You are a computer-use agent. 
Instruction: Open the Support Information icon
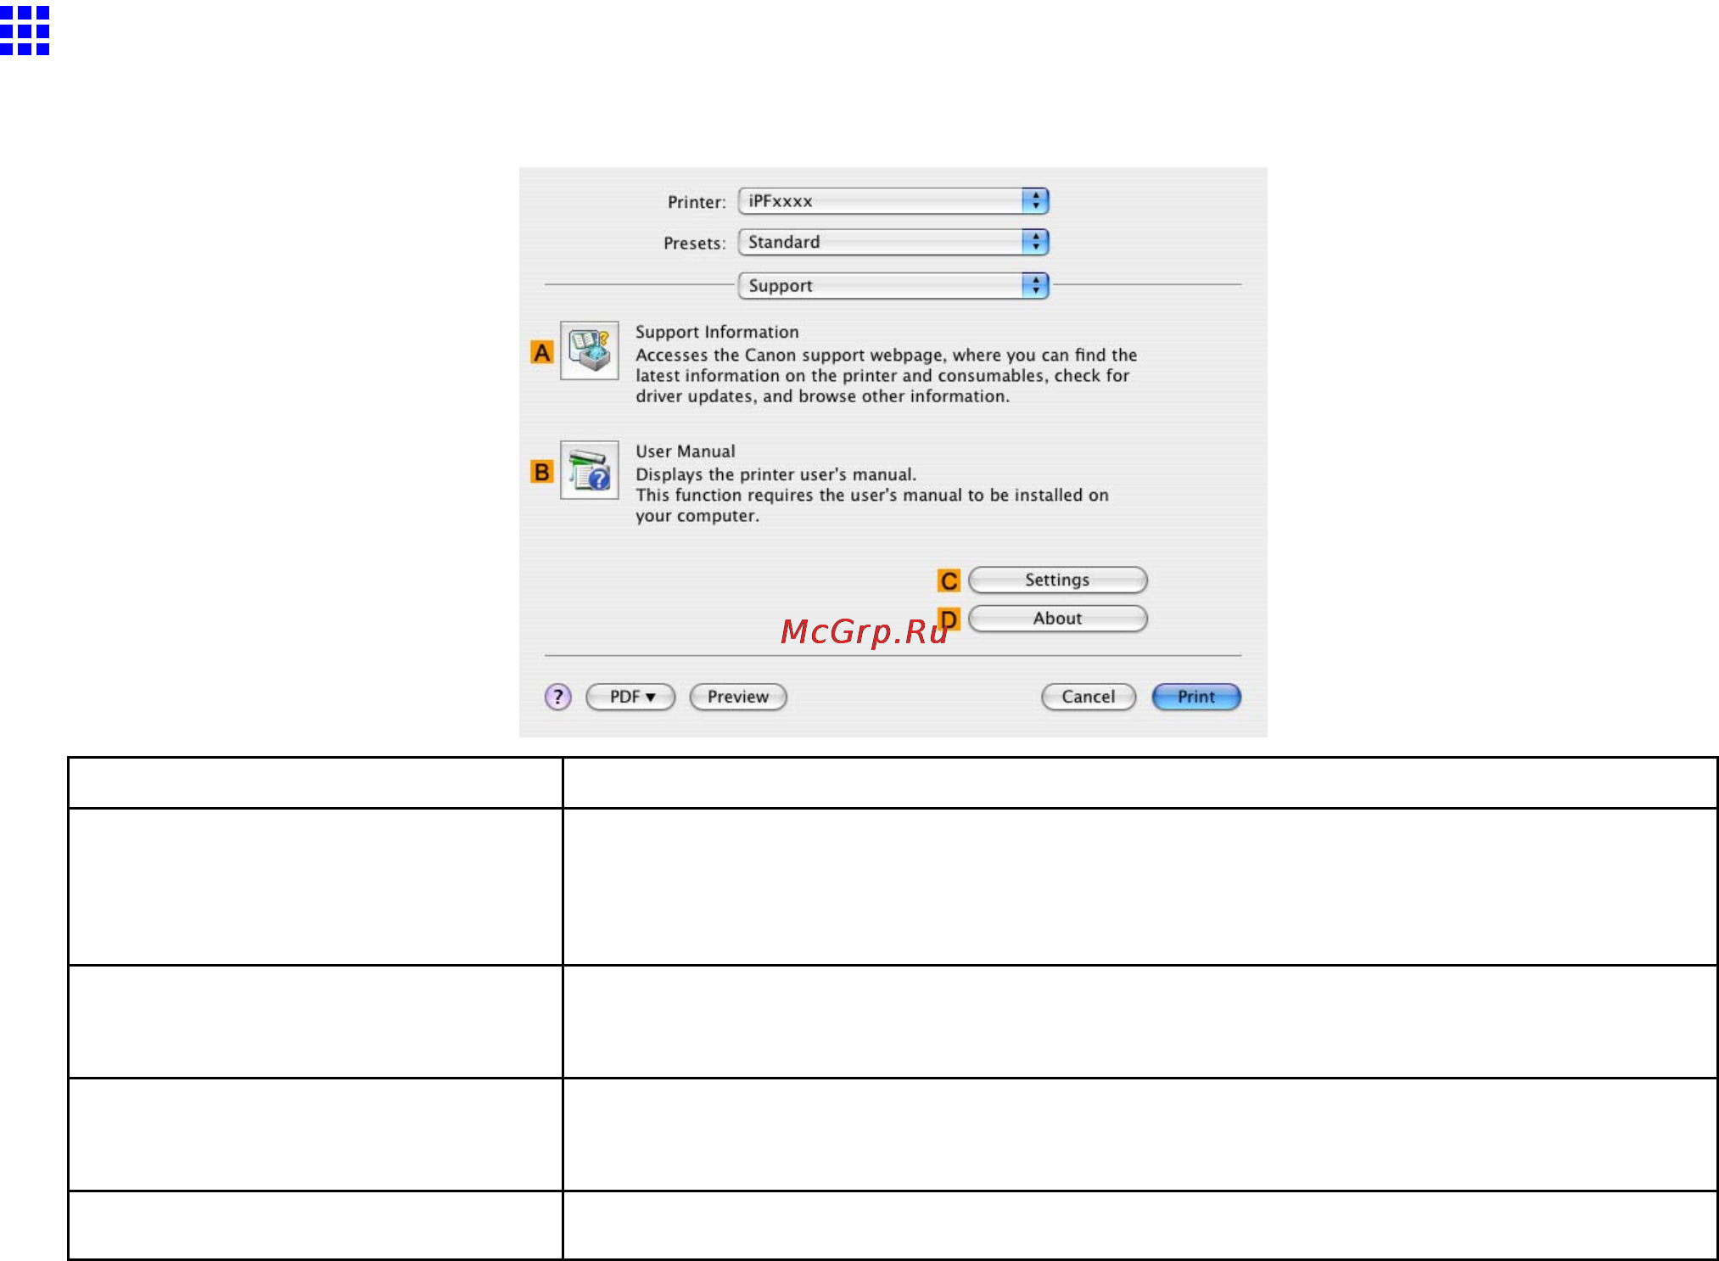pyautogui.click(x=590, y=350)
